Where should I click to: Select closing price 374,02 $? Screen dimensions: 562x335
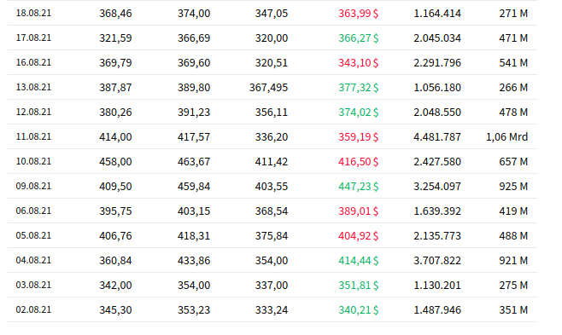[358, 112]
